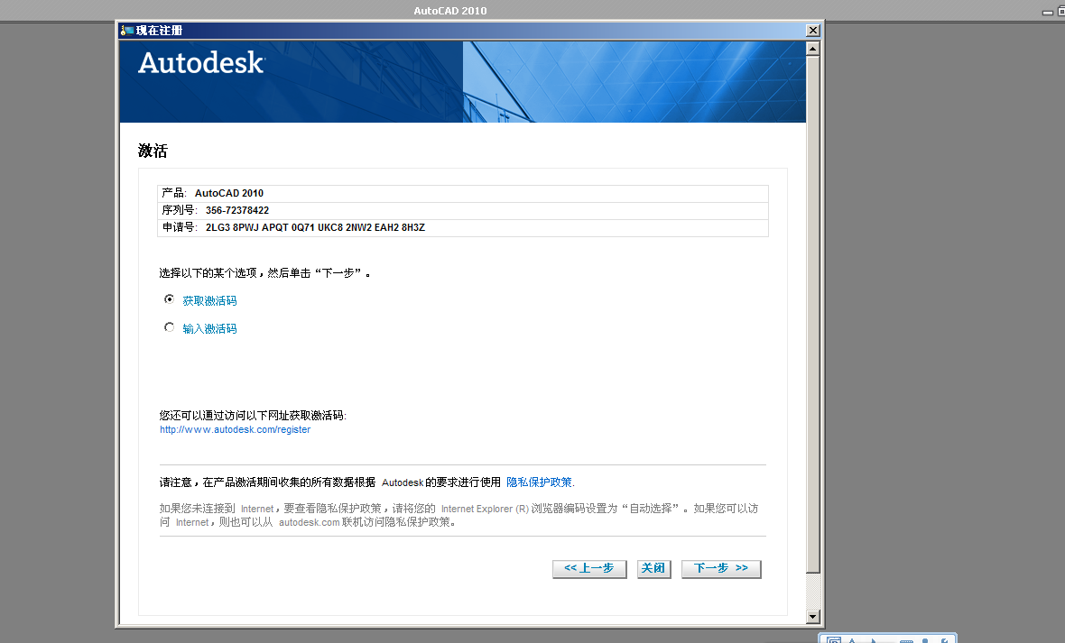Go back with the 上一步 button
Screen dimensions: 1065x643
coord(589,568)
